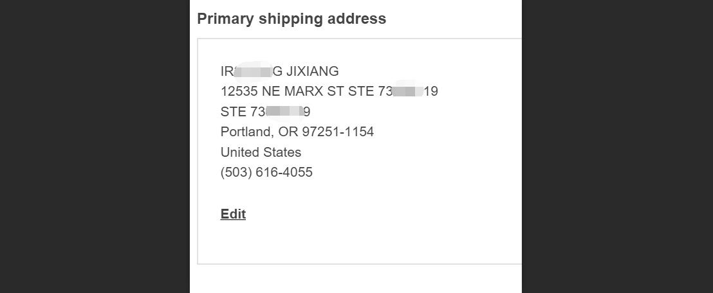Click the standalone STE 73 suite line
This screenshot has width=713, height=293.
[x=266, y=112]
